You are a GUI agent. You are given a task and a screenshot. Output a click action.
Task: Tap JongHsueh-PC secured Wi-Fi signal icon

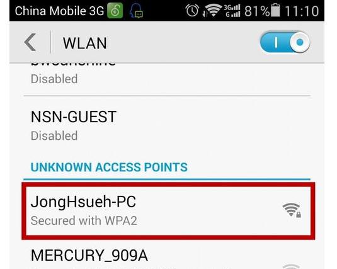tap(292, 210)
